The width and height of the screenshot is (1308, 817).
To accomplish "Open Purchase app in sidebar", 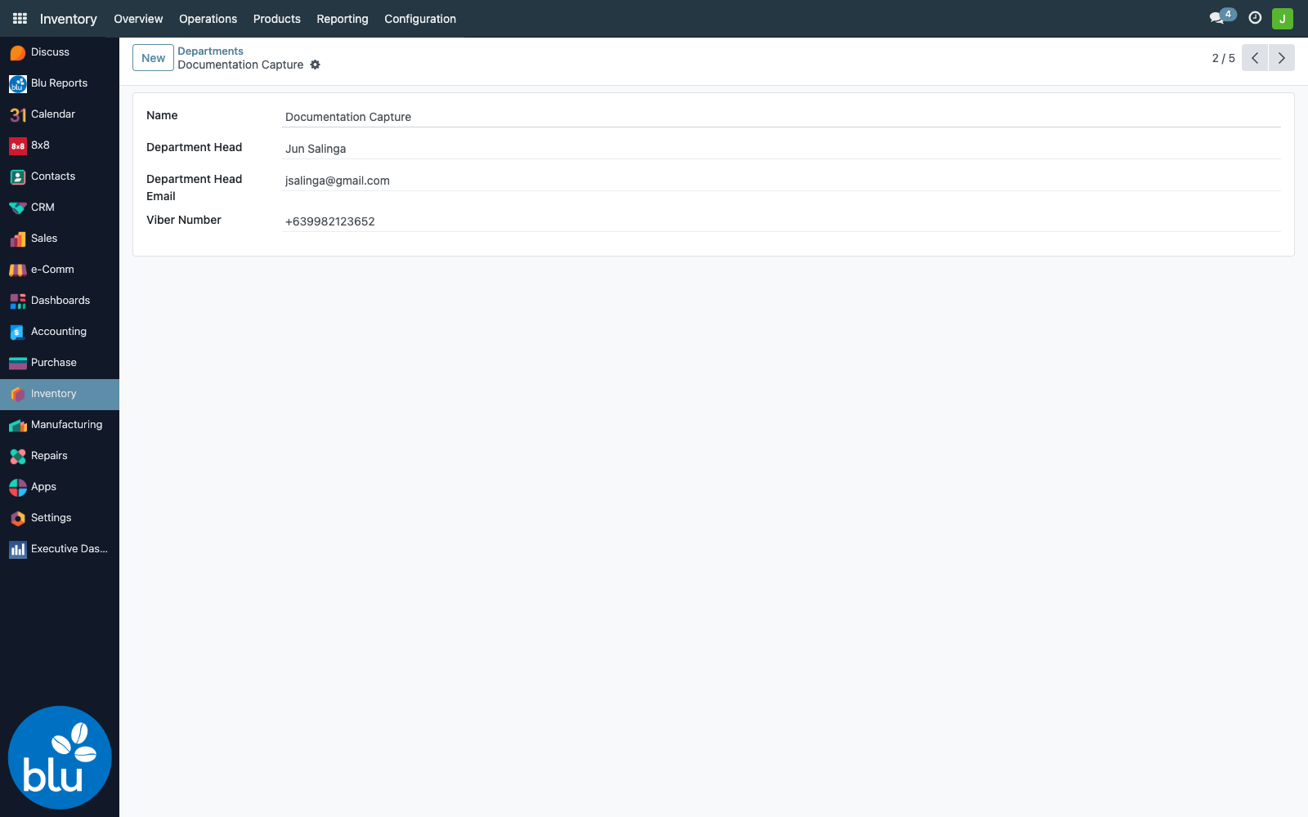I will (60, 363).
